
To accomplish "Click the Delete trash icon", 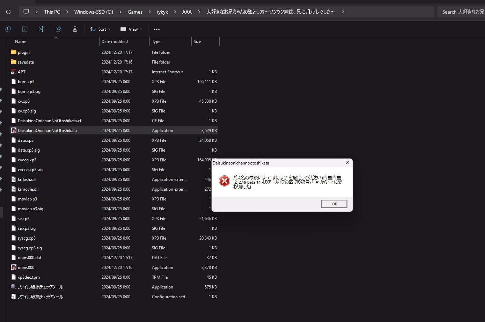I will click(75, 29).
